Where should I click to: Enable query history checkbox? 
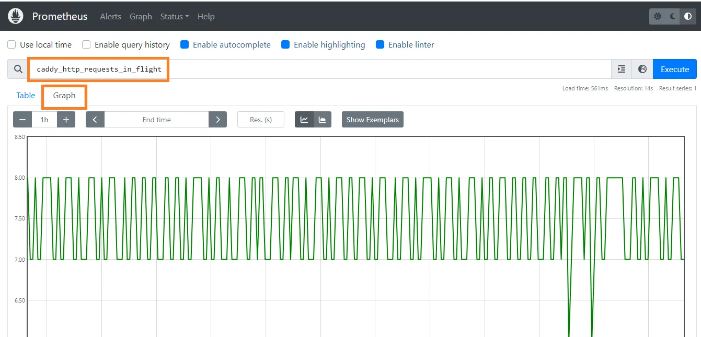click(x=86, y=44)
